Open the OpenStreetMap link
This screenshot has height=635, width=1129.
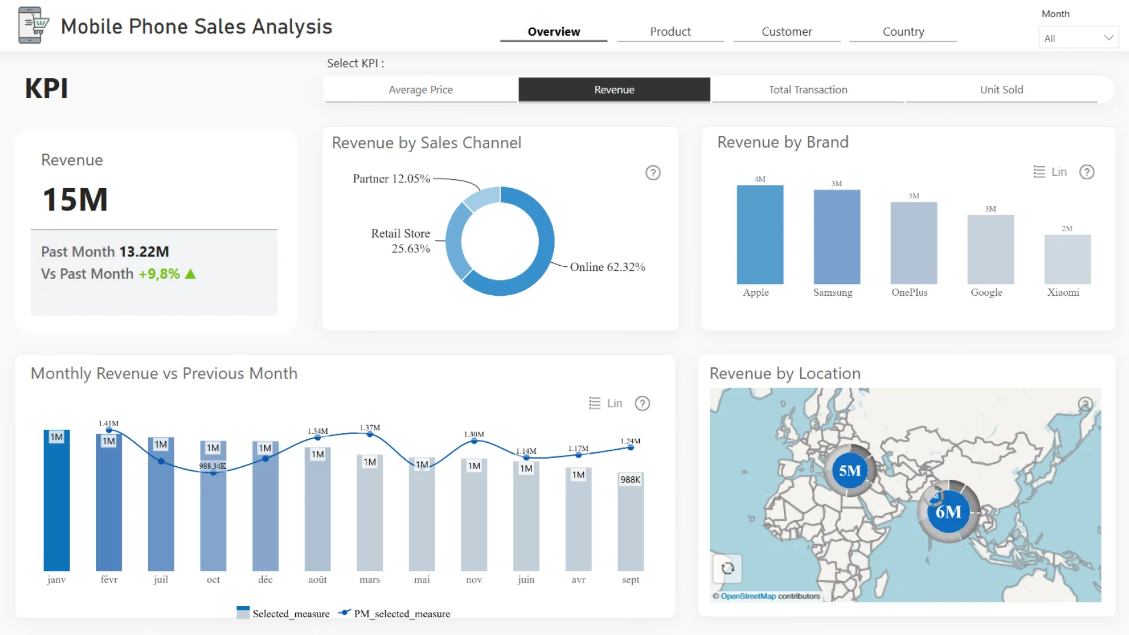pos(748,596)
